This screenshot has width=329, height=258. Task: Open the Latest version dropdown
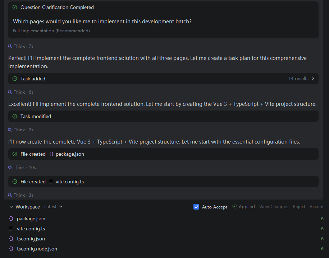[x=53, y=207]
